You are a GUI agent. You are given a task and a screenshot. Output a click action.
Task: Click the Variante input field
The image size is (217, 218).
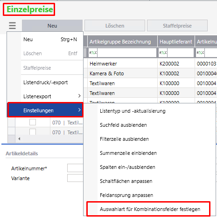(x=75, y=178)
